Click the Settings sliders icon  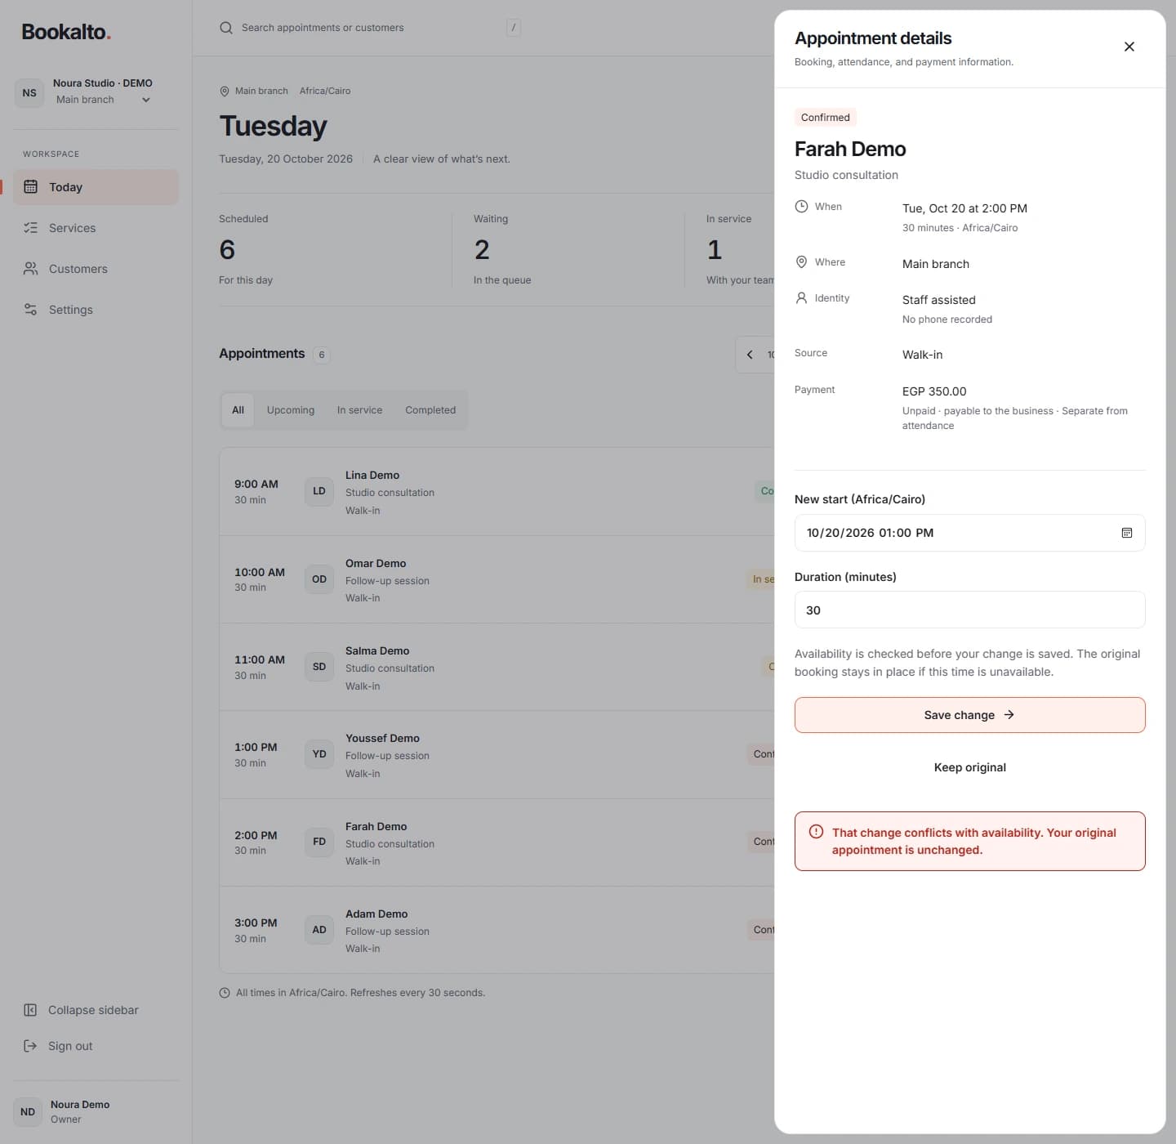tap(30, 309)
